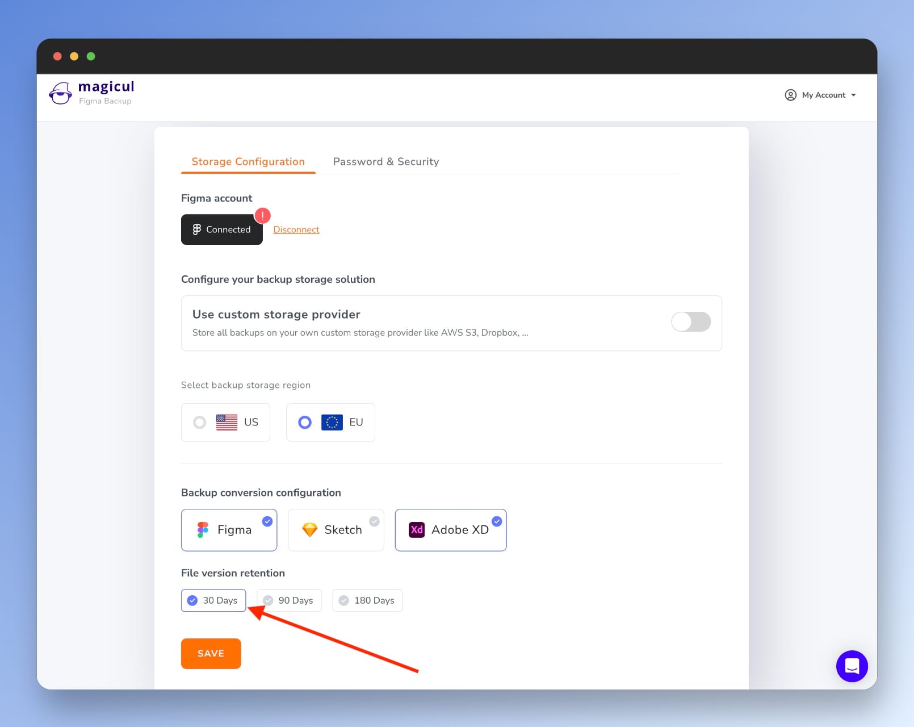The height and width of the screenshot is (727, 914).
Task: Click the My Account profile icon
Action: tap(790, 95)
